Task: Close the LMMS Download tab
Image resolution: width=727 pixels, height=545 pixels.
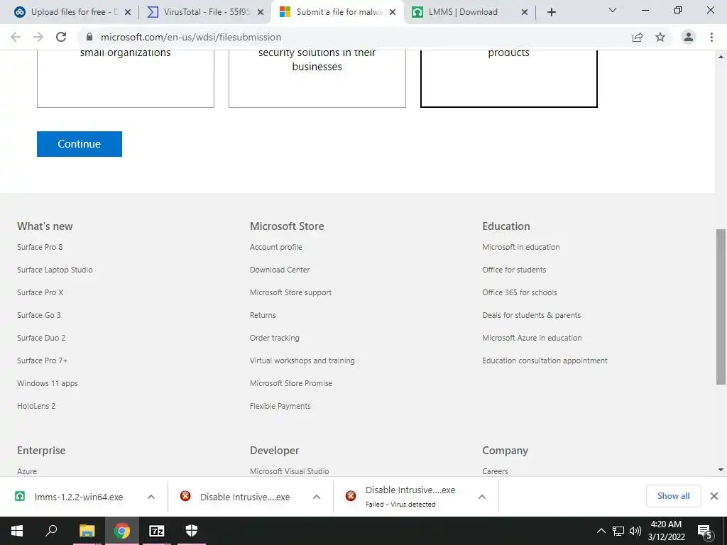Action: pyautogui.click(x=525, y=12)
